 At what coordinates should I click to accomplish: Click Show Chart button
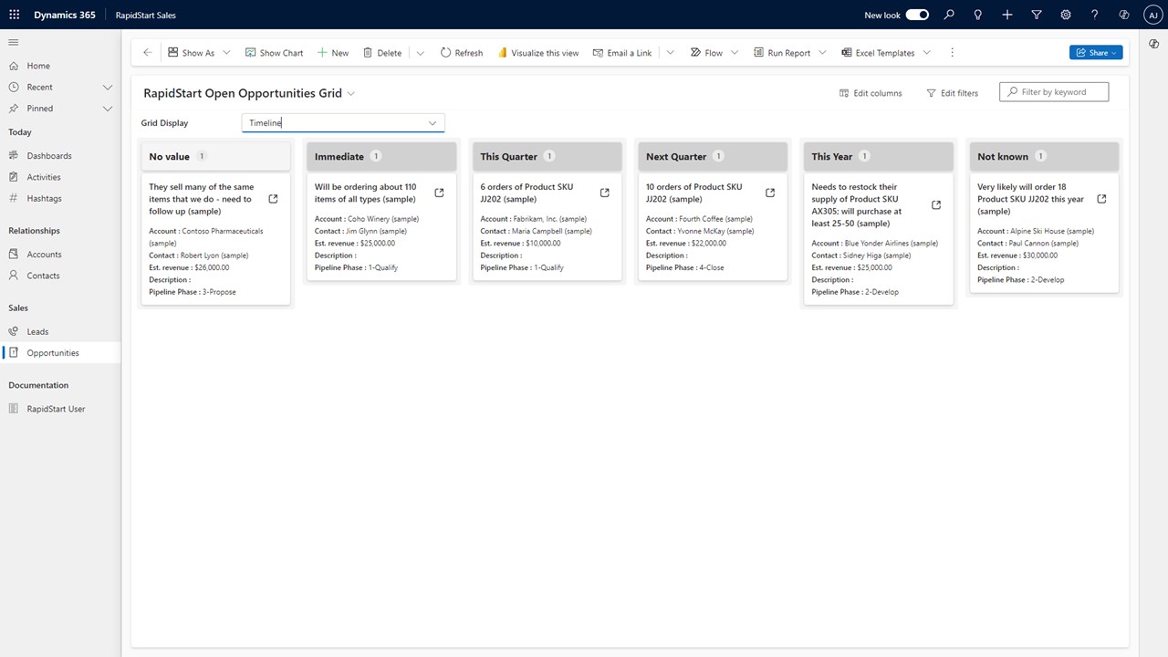pyautogui.click(x=274, y=53)
